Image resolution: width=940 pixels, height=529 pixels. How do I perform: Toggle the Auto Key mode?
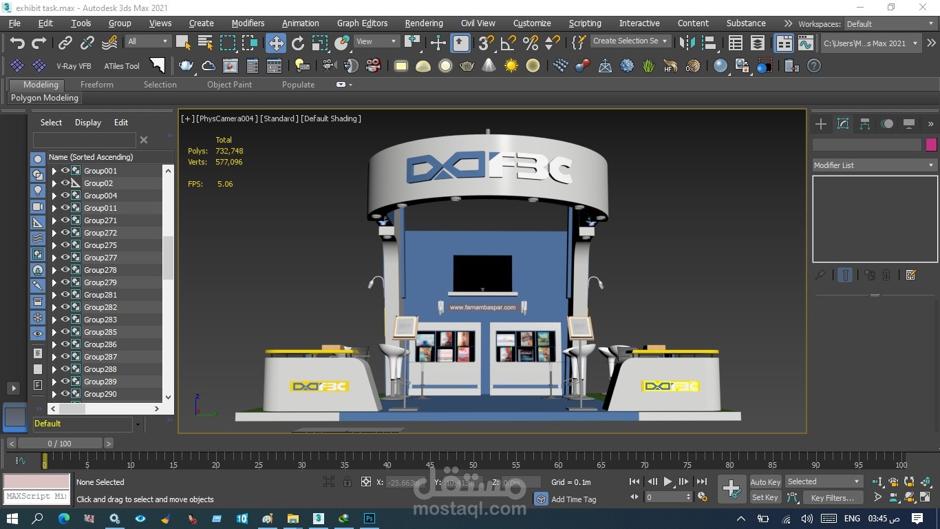pos(765,482)
